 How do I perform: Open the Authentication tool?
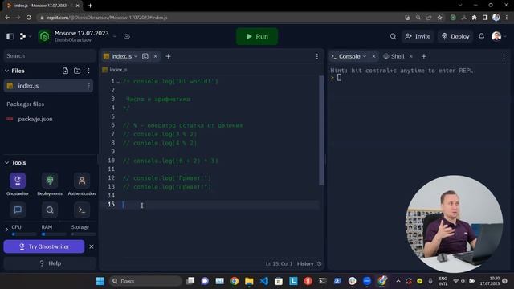tap(82, 184)
